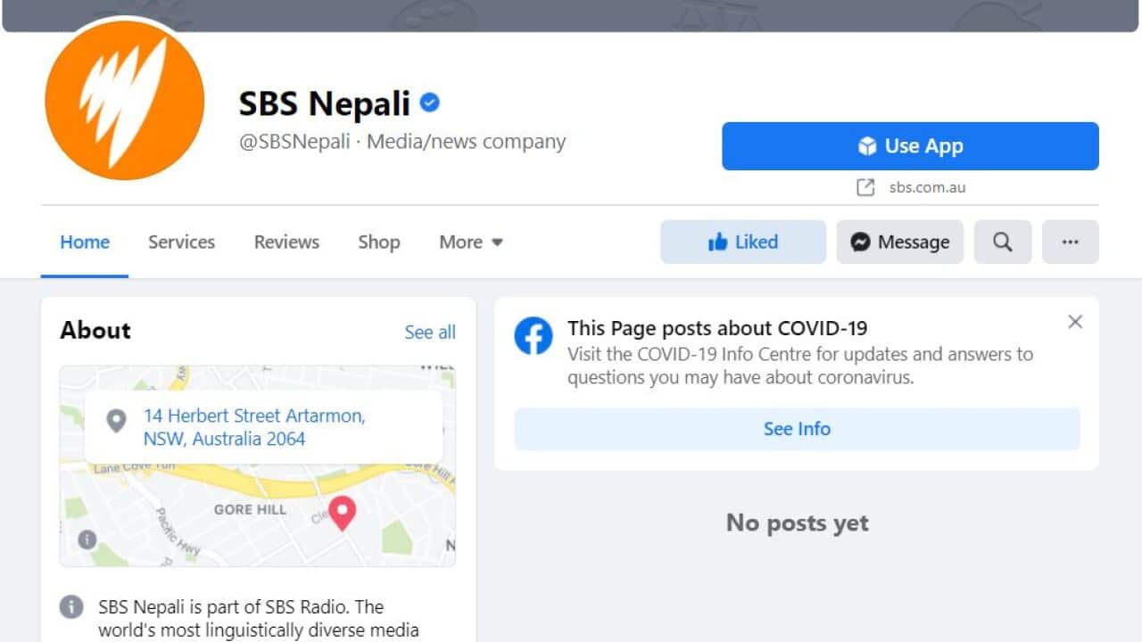Click the Facebook logo in COVID-19 notice
This screenshot has width=1142, height=642.
coord(534,336)
